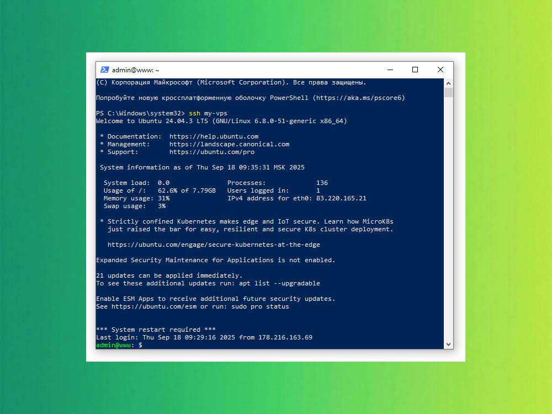
Task: Click the https://landscape.canonical.com URL
Action: (x=229, y=144)
